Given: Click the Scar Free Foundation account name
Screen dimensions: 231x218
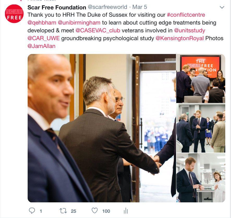Looking at the screenshot, I should [57, 7].
